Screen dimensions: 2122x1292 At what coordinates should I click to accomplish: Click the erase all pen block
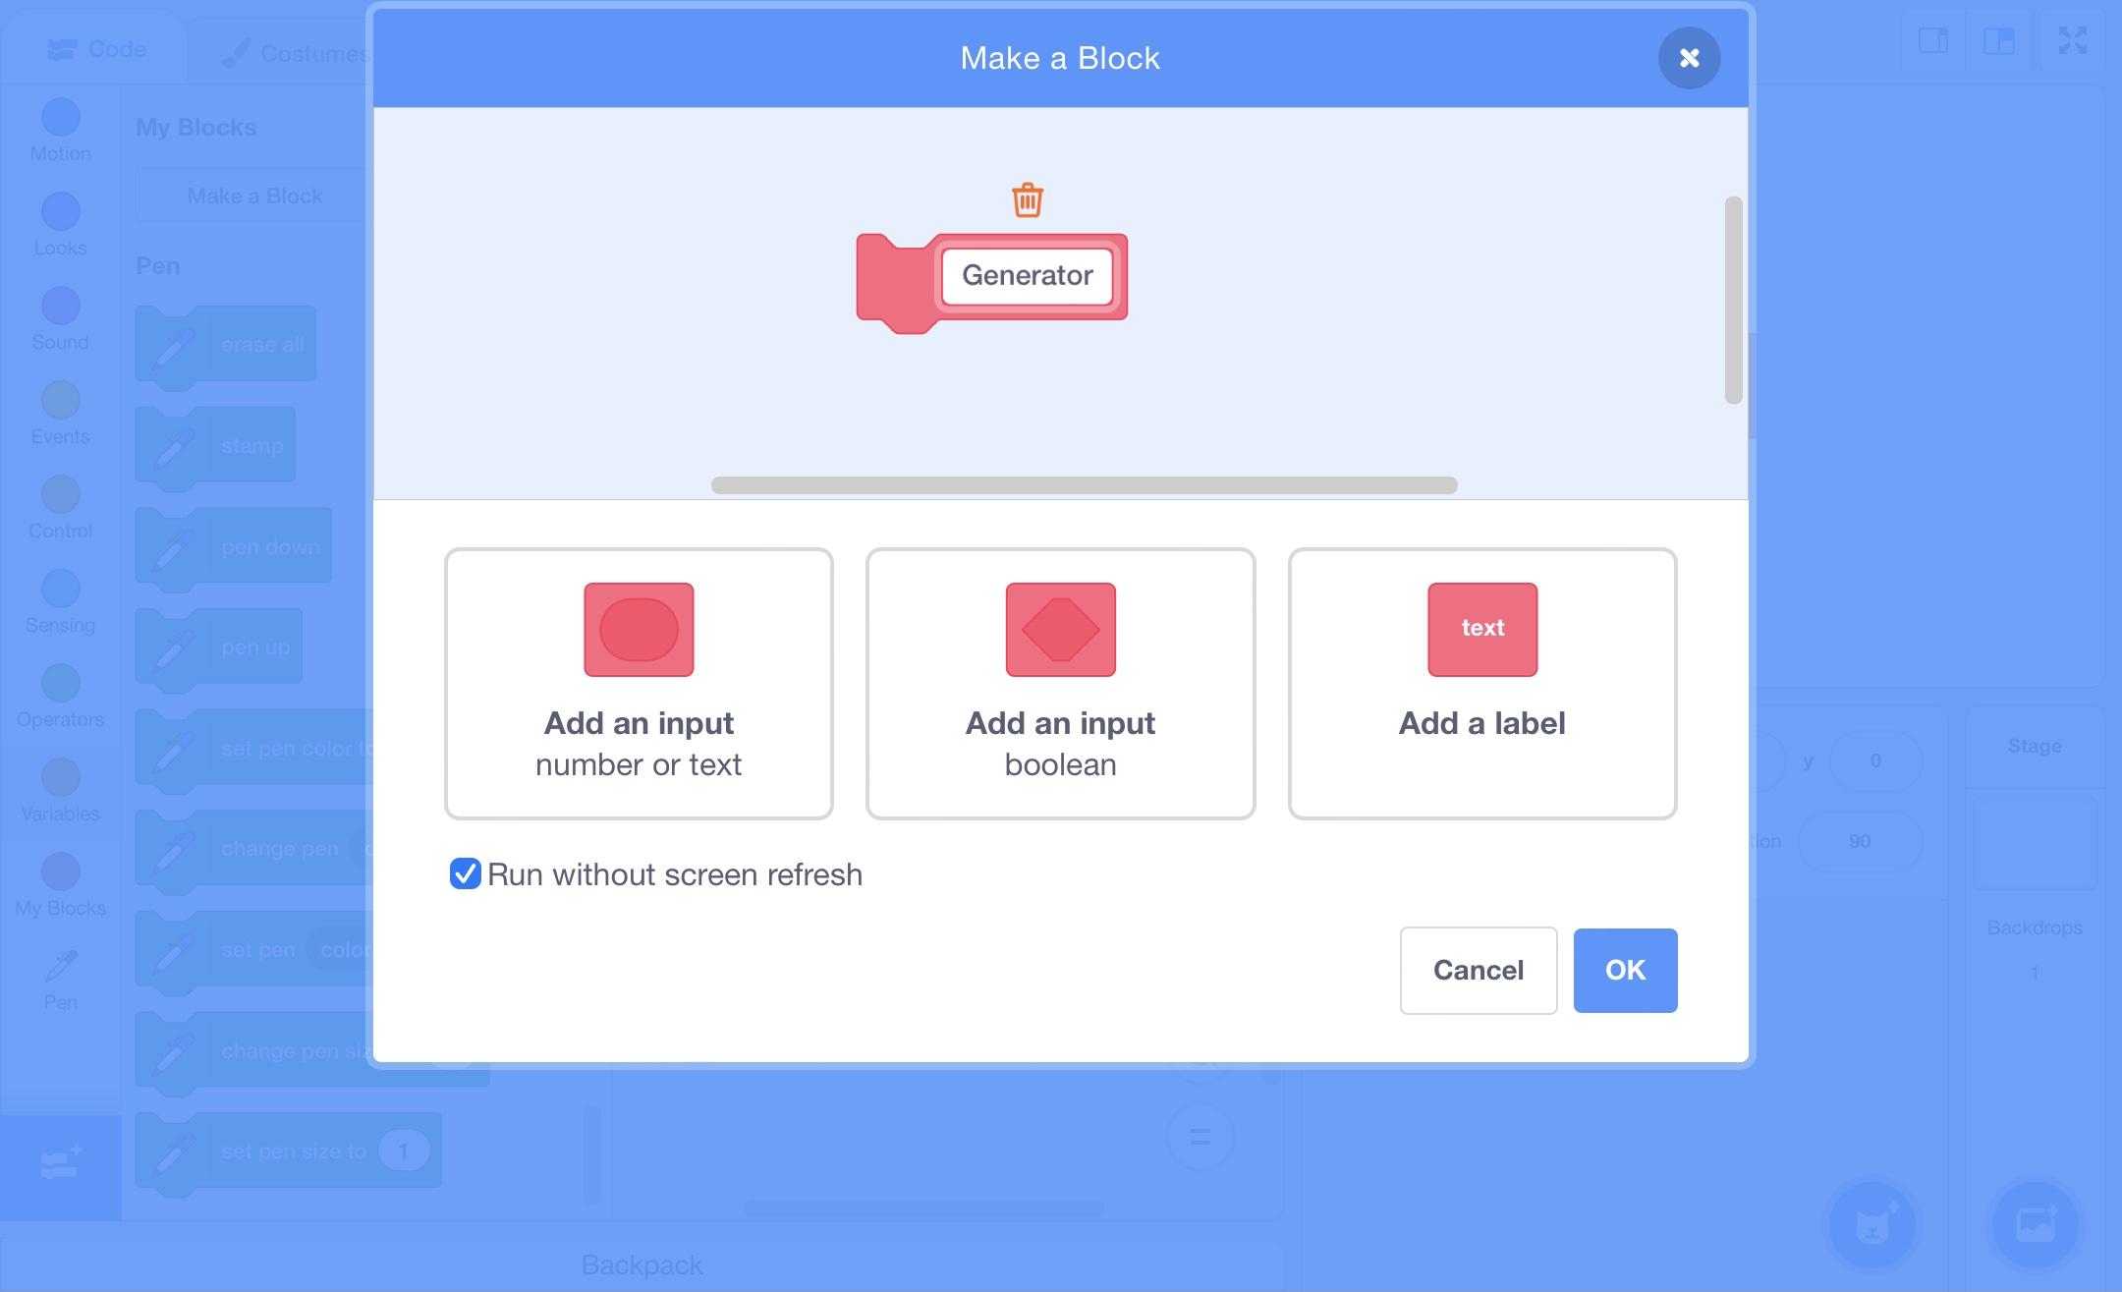[226, 347]
